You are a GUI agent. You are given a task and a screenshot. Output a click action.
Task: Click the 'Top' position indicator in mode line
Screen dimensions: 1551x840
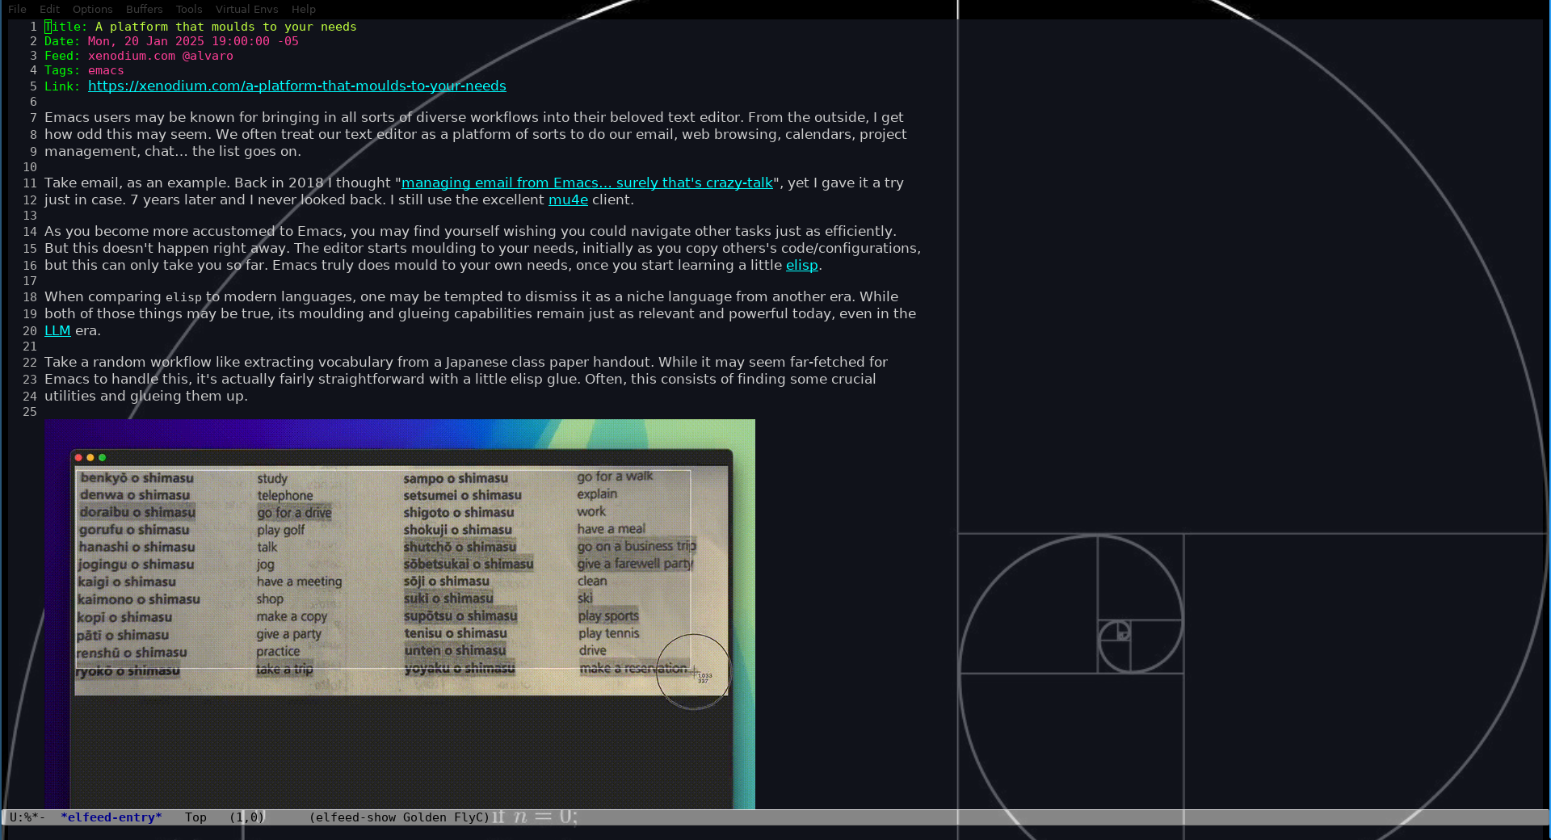coord(195,817)
